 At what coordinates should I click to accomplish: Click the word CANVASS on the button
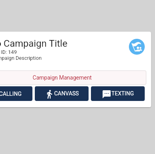66,93
